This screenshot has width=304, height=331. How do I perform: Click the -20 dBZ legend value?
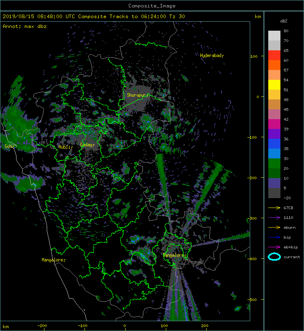[x=287, y=198]
